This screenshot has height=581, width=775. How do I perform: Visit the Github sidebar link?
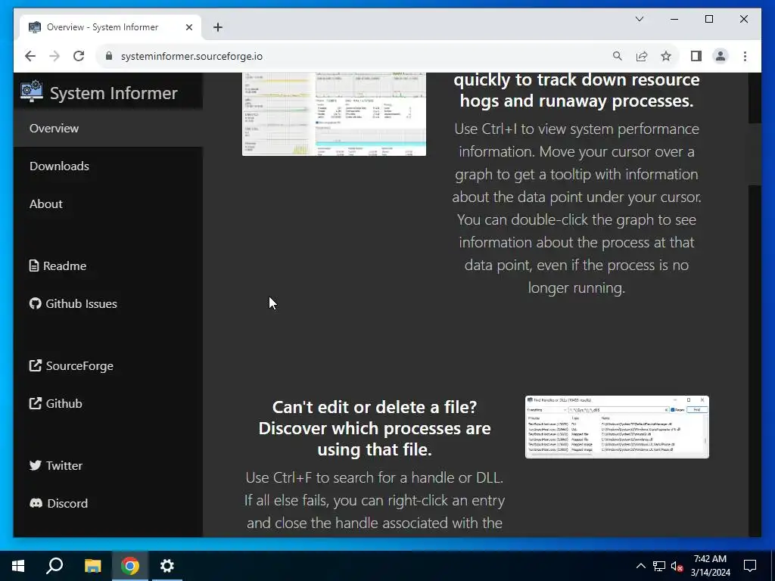pyautogui.click(x=64, y=403)
